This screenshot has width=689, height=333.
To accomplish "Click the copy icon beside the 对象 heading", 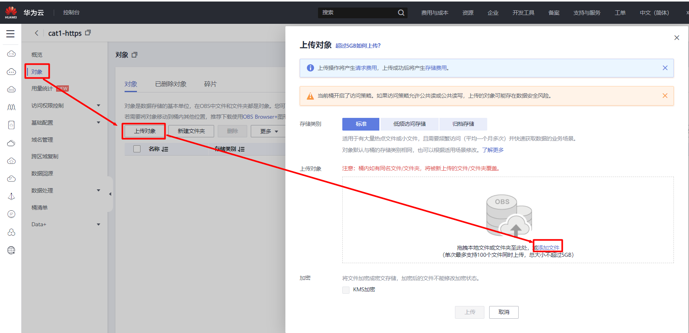I will [x=135, y=55].
